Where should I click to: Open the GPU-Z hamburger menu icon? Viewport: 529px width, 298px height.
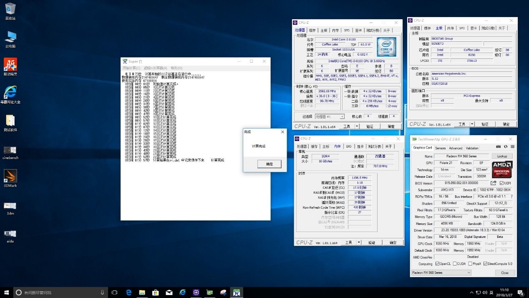[x=513, y=146]
